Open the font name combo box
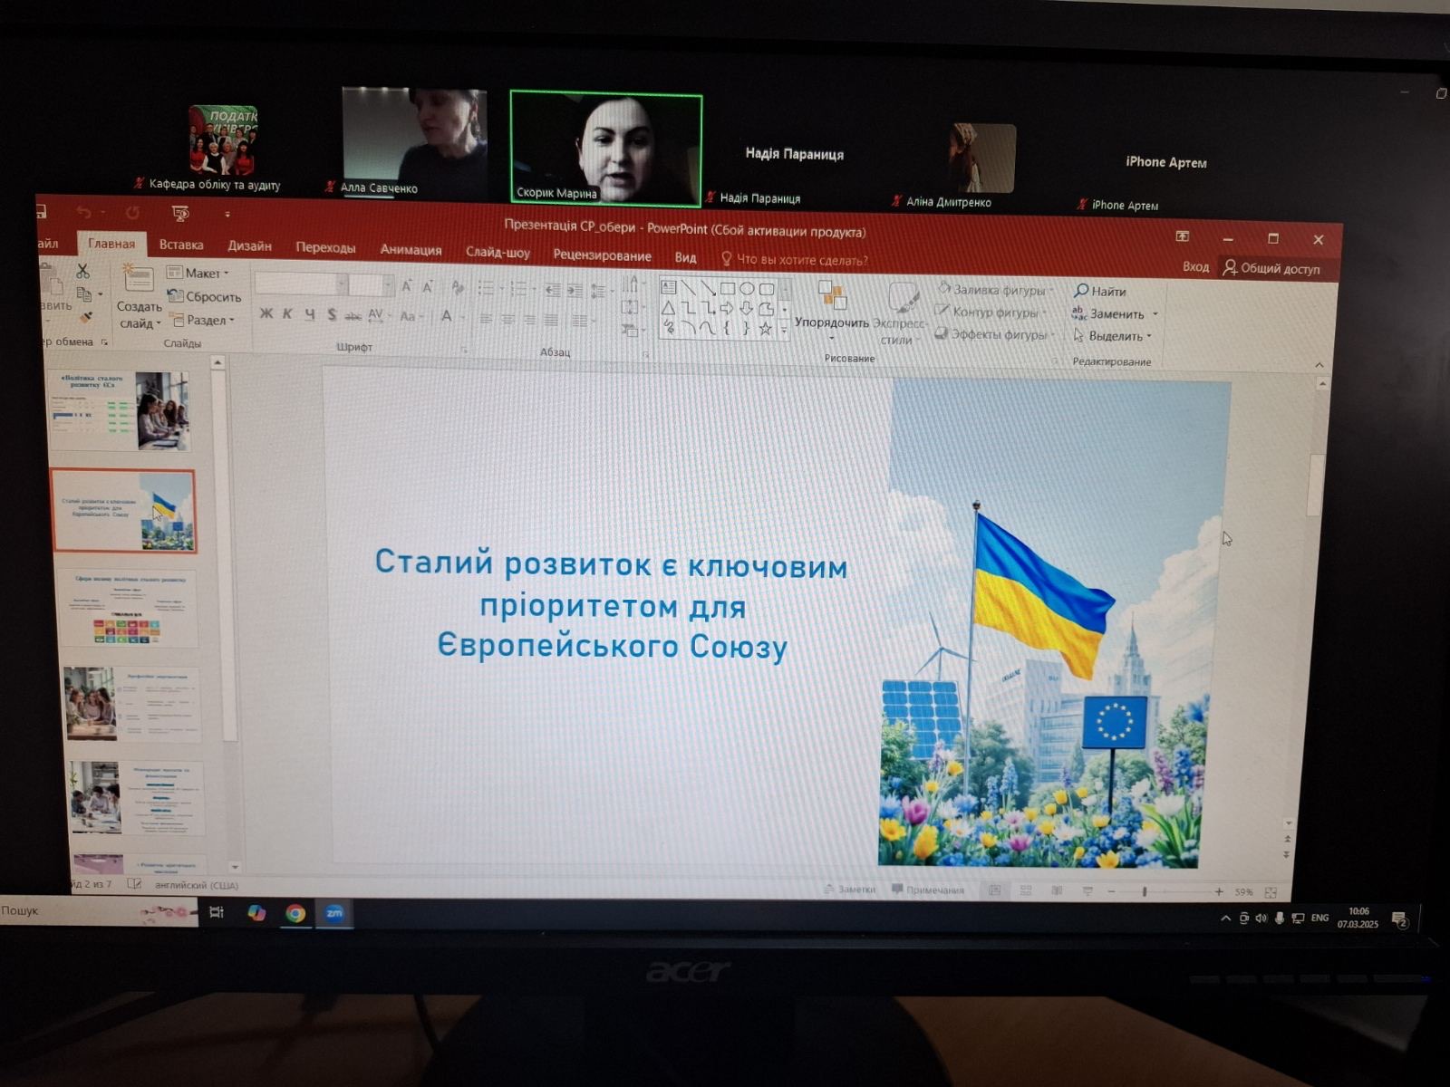 (x=301, y=284)
